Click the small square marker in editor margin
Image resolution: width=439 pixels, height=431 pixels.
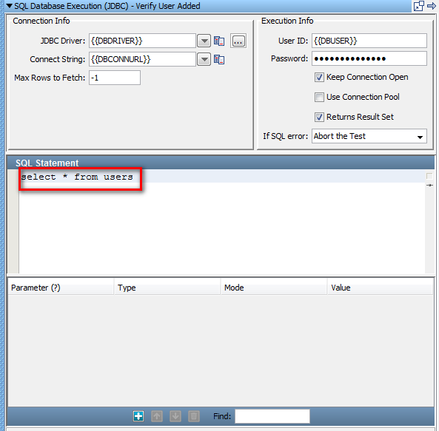click(429, 176)
